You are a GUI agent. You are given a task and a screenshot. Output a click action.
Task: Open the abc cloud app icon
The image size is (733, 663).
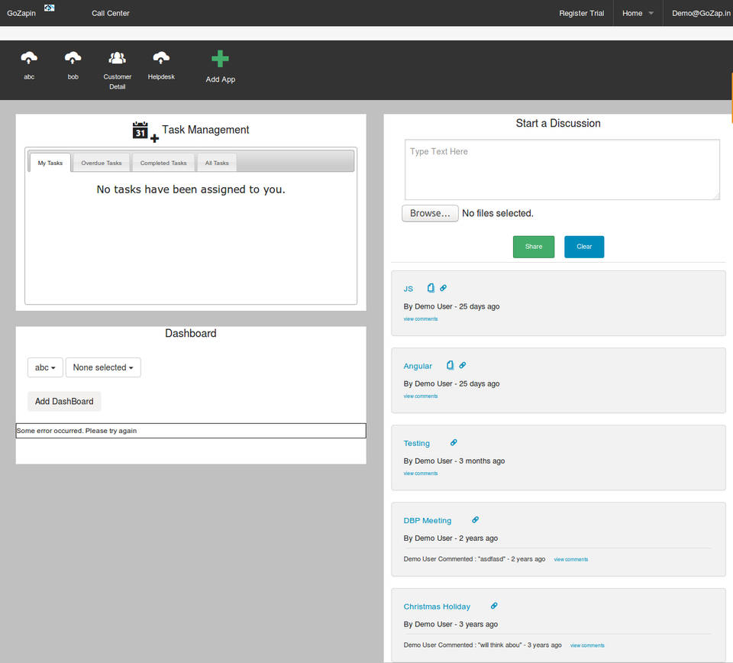pos(29,59)
